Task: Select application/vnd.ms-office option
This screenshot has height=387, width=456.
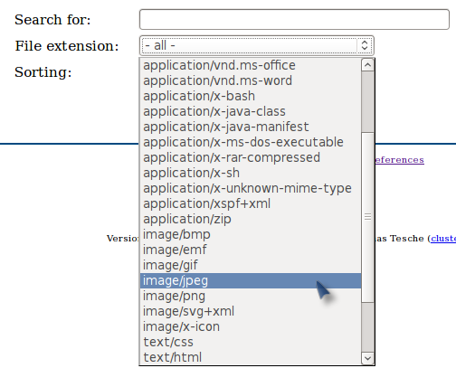Action: point(251,65)
